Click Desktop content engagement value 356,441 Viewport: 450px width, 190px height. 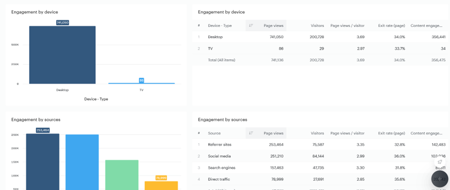tap(439, 37)
